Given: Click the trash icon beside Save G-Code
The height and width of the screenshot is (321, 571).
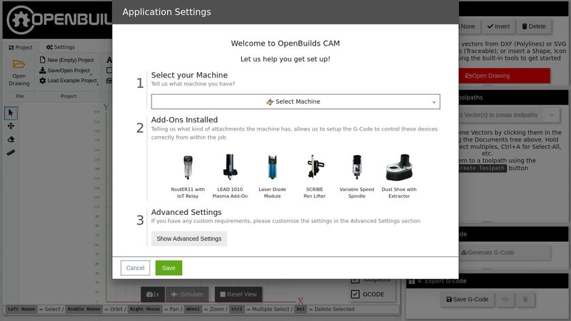Looking at the screenshot, I should pos(525,299).
